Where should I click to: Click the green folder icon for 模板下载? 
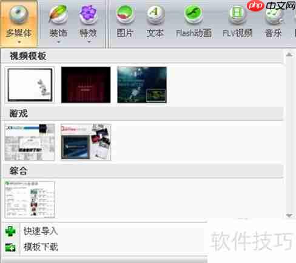pos(10,247)
